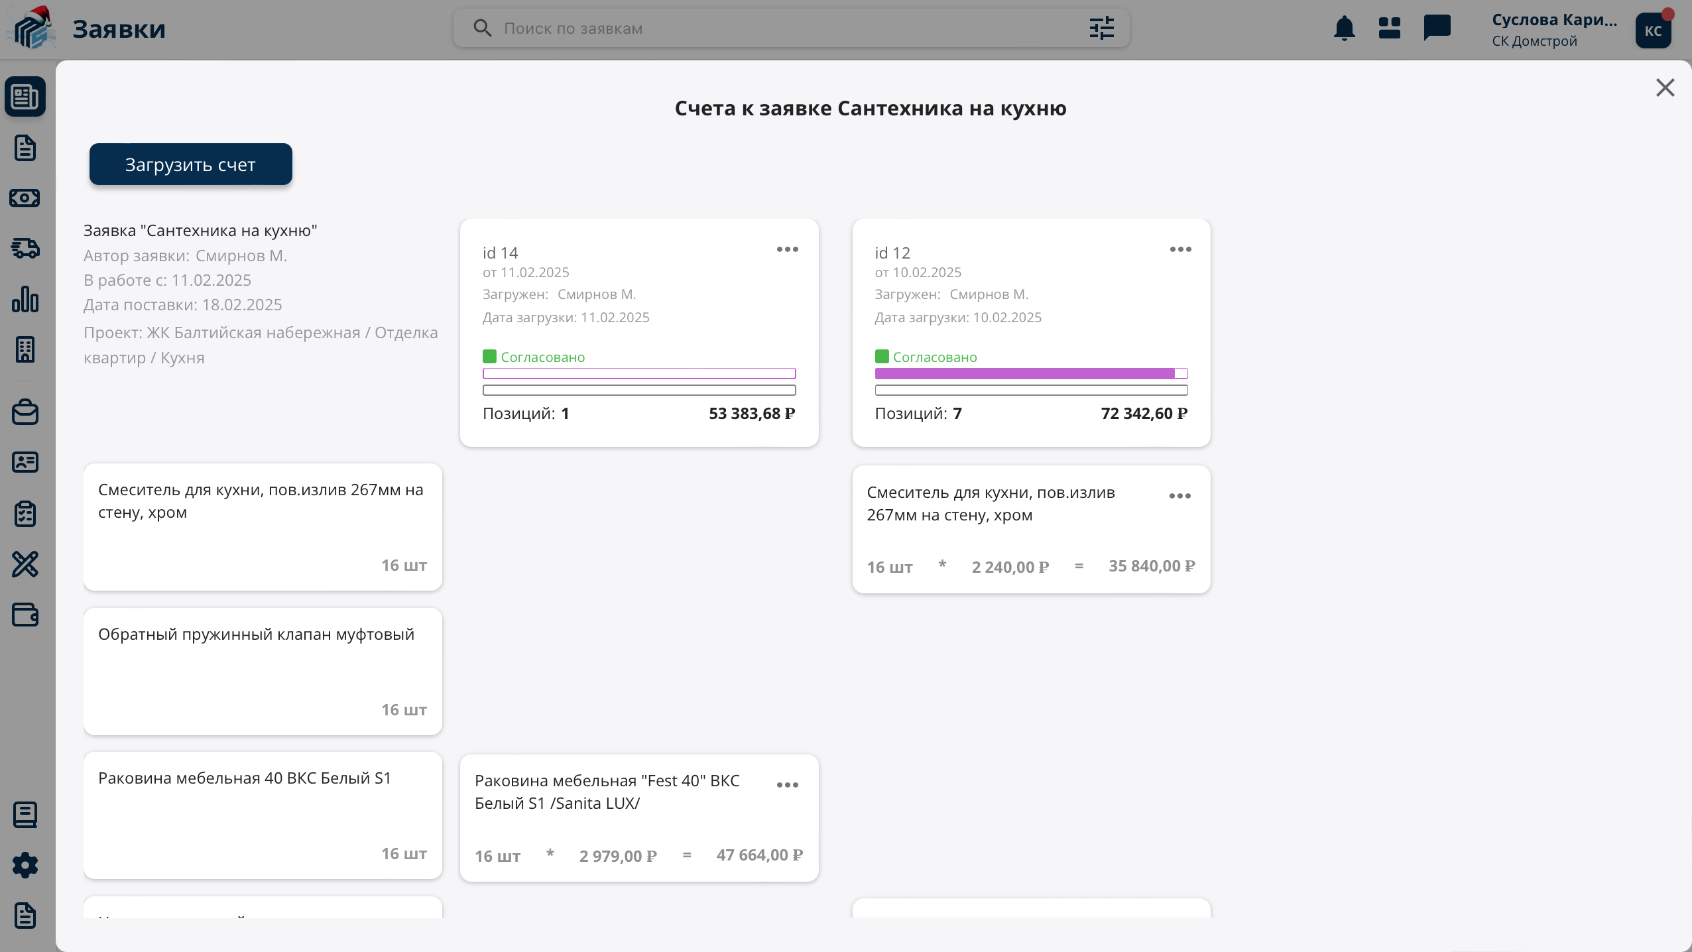Click invoice total 72 342,60 ₽

pyautogui.click(x=1144, y=414)
